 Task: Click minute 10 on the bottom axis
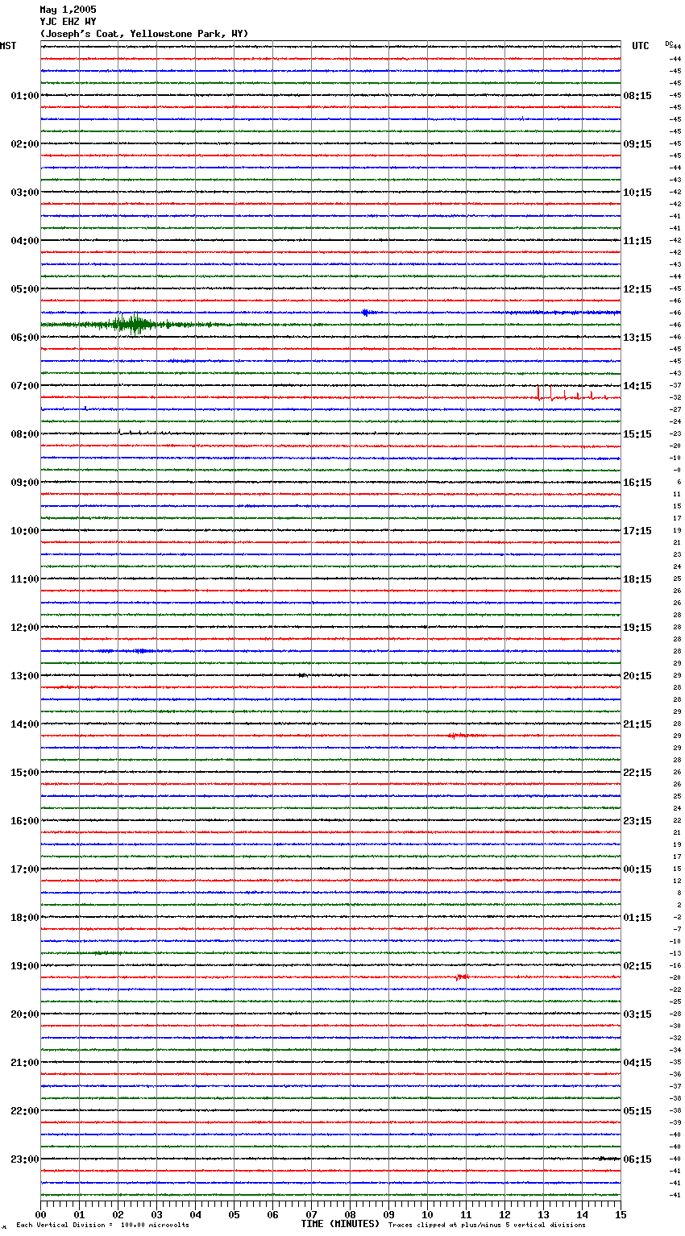point(427,1214)
